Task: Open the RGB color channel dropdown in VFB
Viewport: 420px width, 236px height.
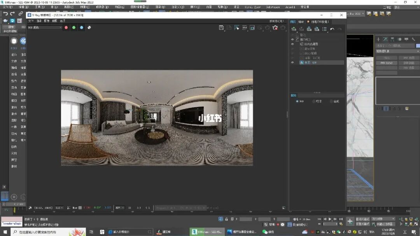Action: coord(45,28)
